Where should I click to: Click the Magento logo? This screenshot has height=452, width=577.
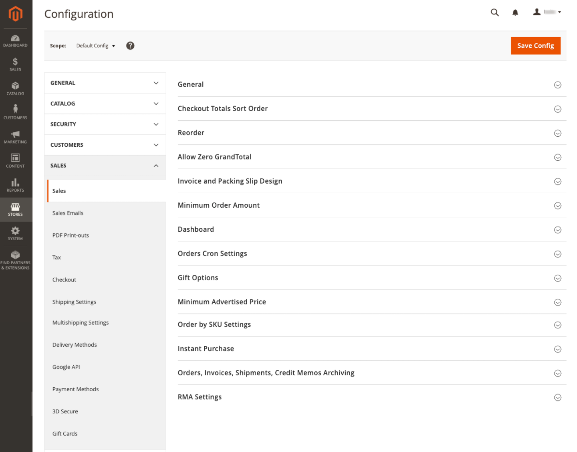click(x=15, y=14)
